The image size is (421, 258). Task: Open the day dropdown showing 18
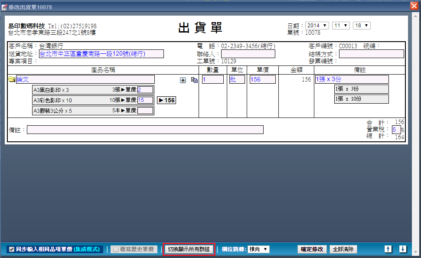[362, 26]
